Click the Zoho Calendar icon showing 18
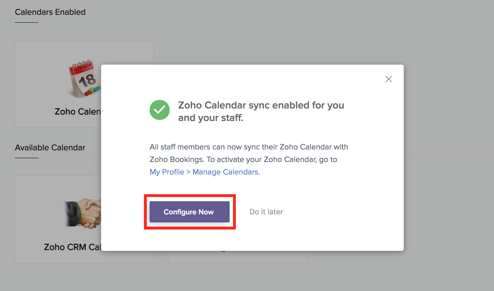 click(x=85, y=79)
